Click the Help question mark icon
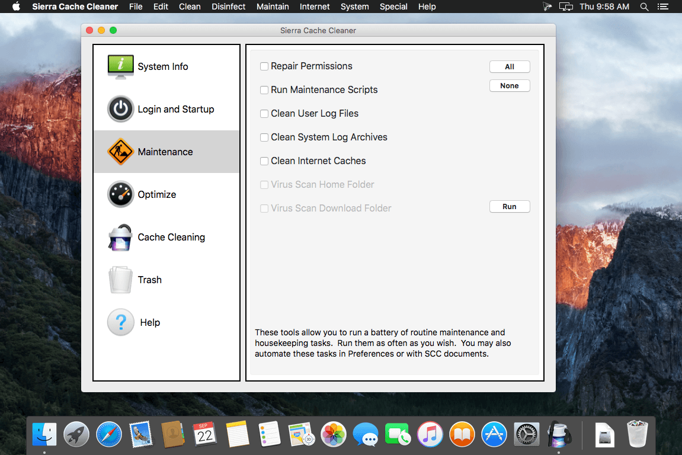682x455 pixels. 120,322
